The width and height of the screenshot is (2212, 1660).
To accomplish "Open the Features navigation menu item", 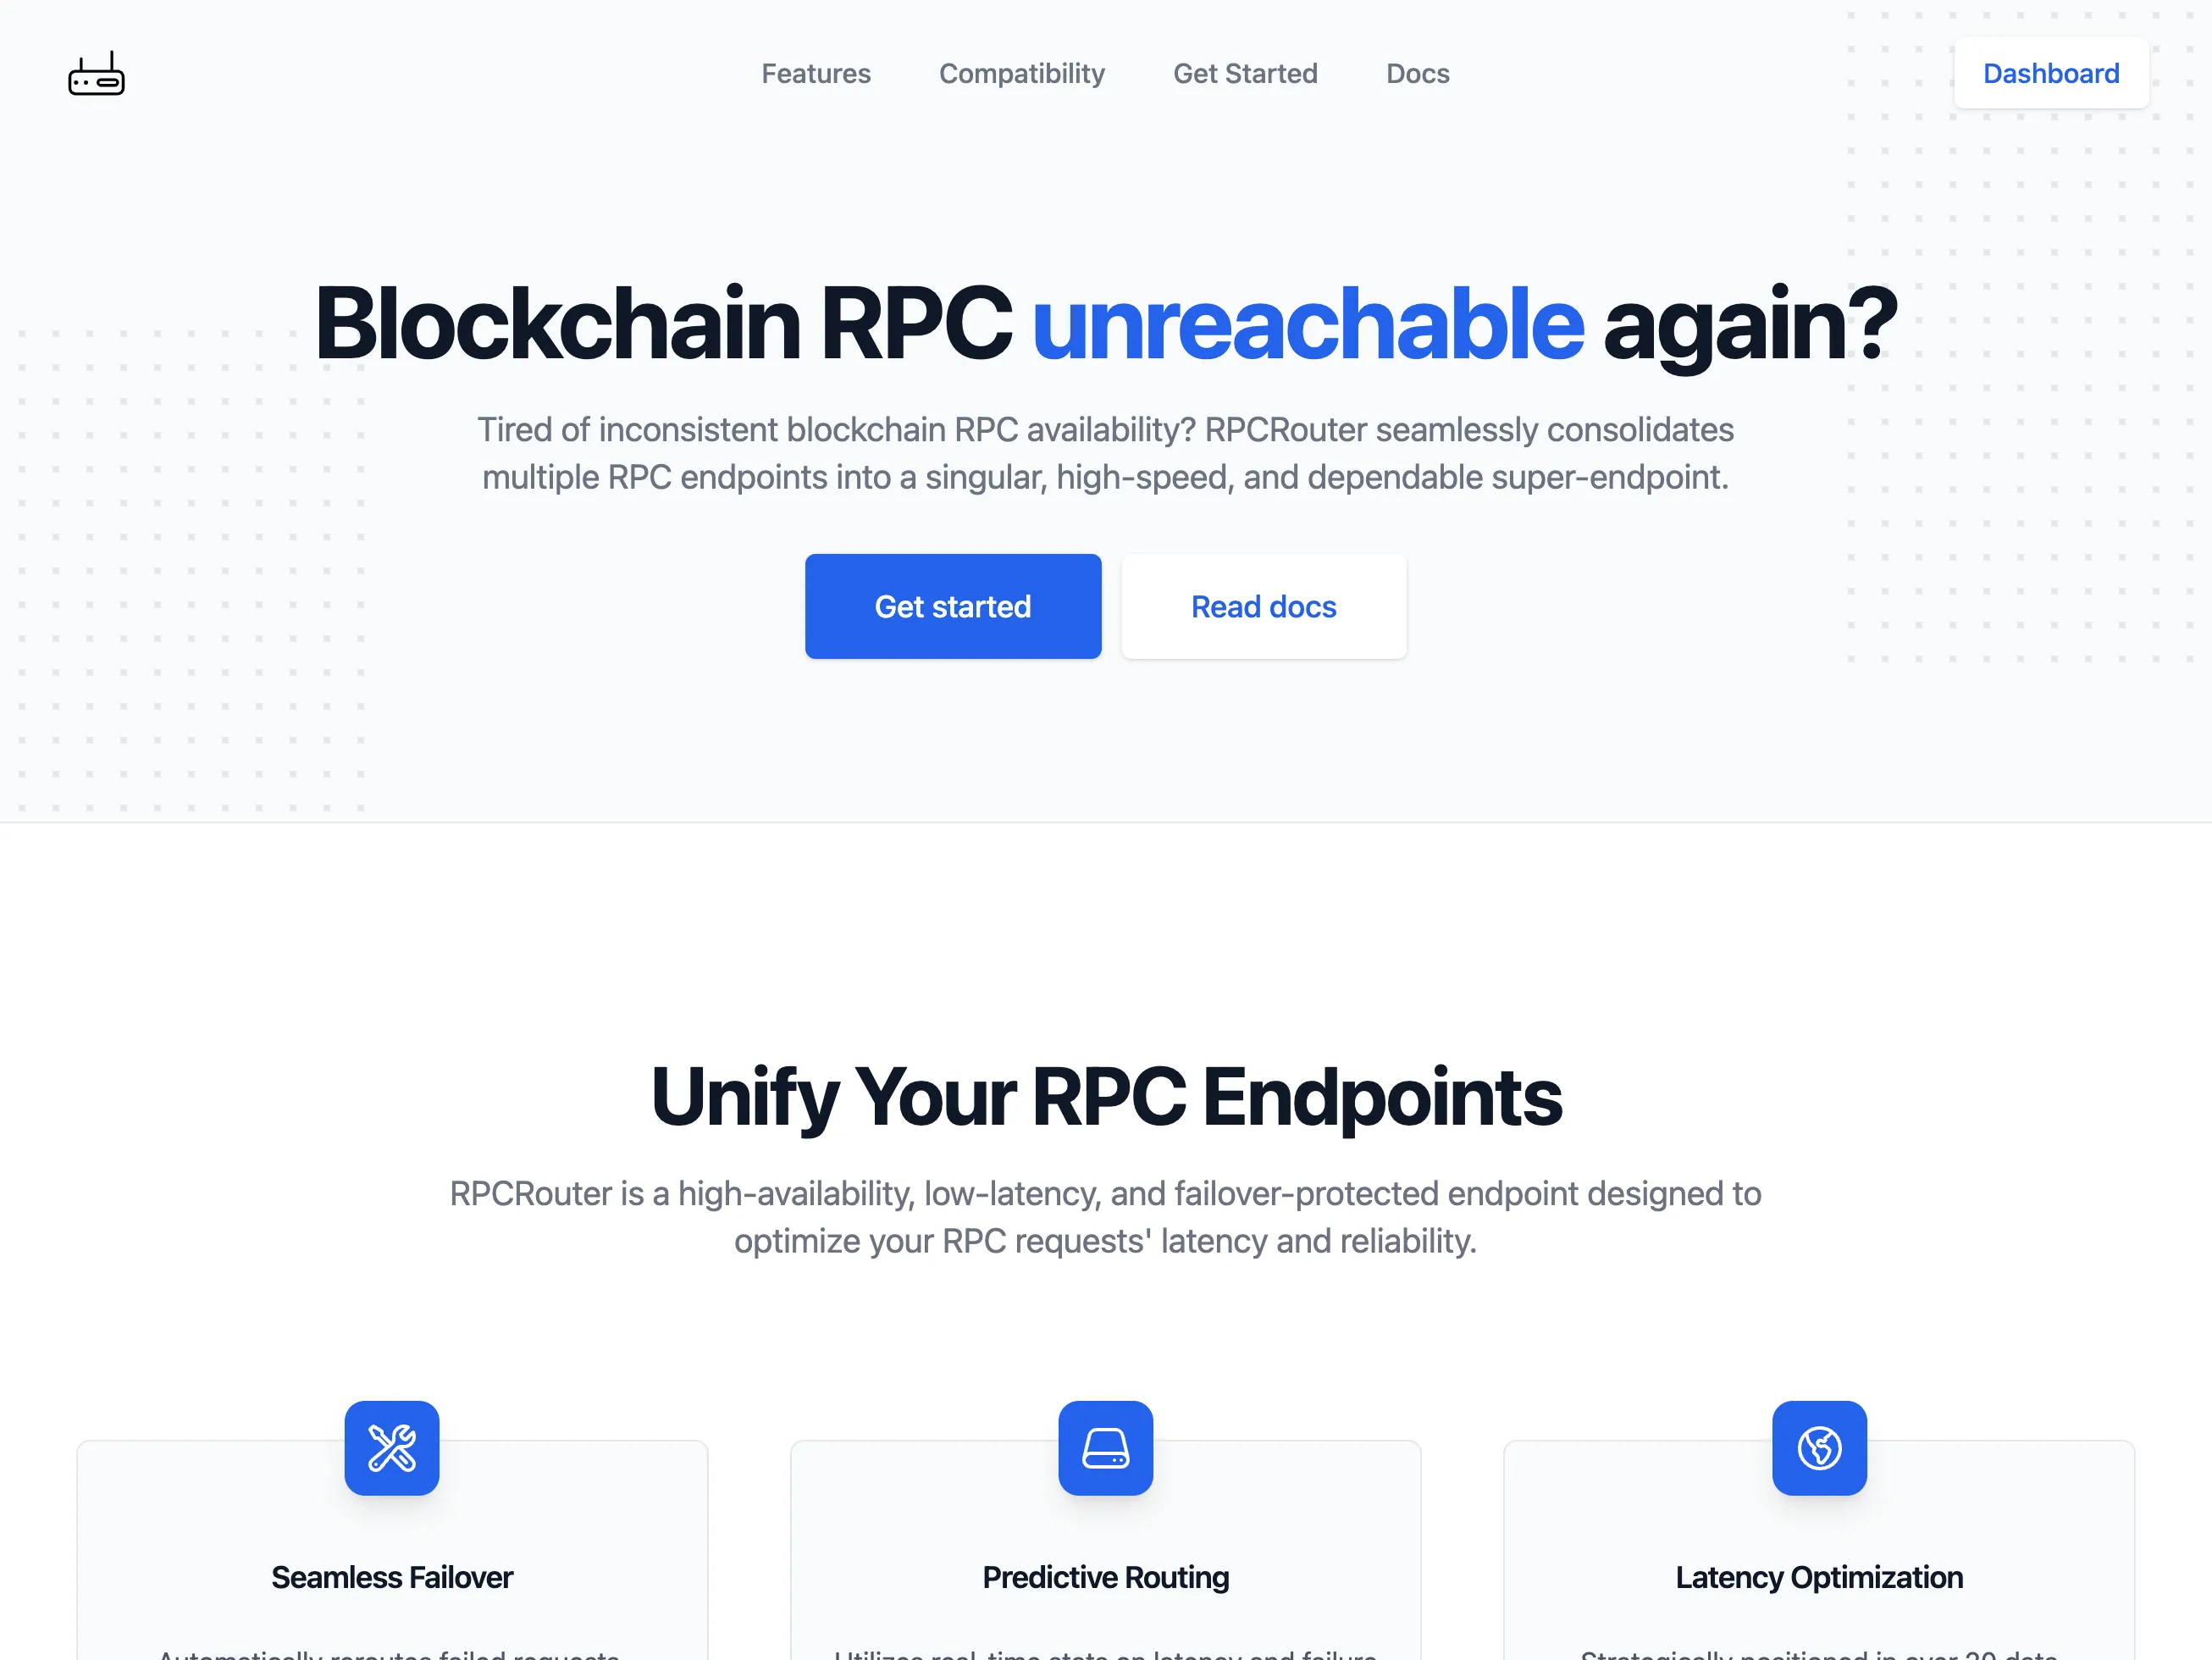I will coord(814,73).
